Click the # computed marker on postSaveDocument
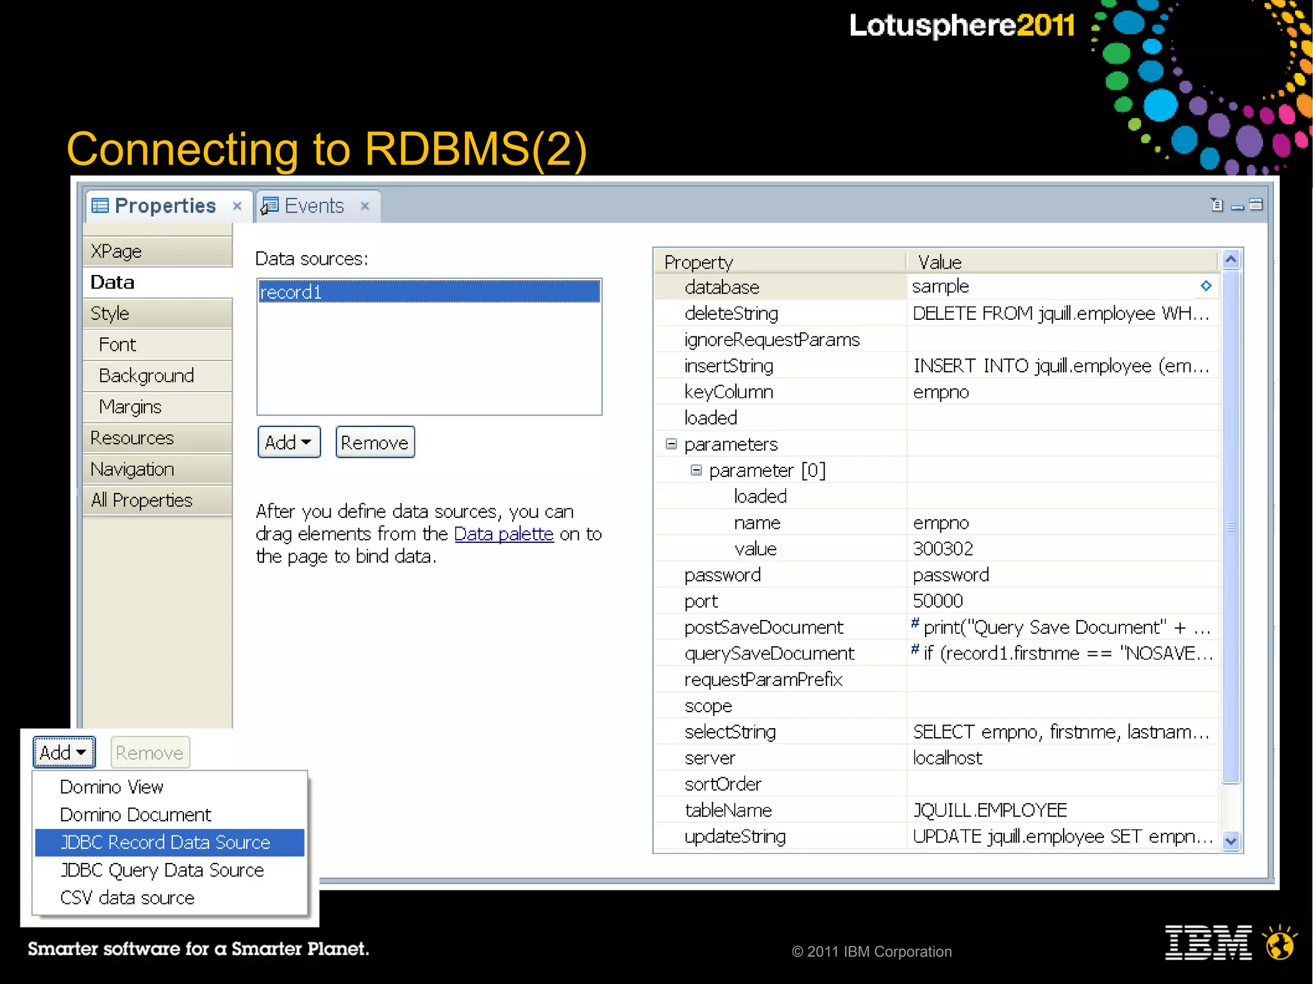 (x=915, y=623)
